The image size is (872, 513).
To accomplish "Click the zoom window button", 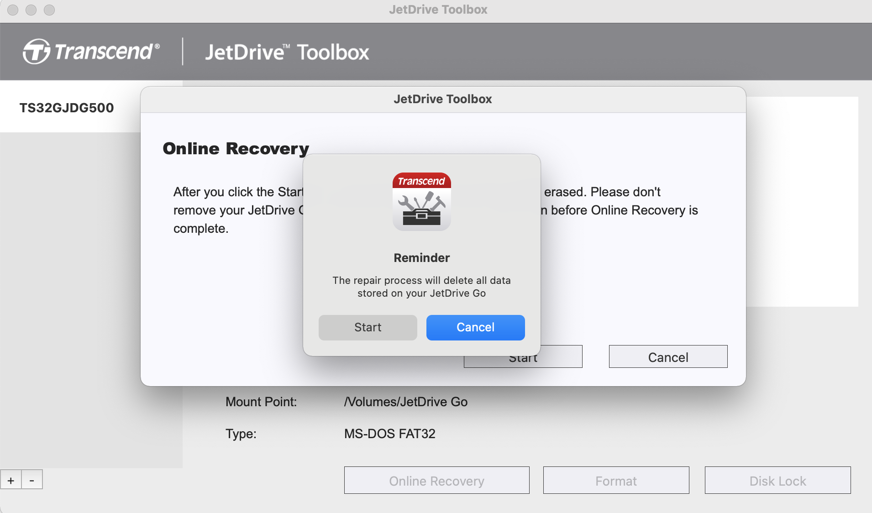I will pyautogui.click(x=49, y=10).
